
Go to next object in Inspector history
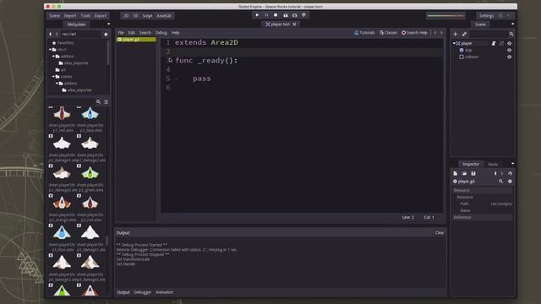(x=502, y=173)
